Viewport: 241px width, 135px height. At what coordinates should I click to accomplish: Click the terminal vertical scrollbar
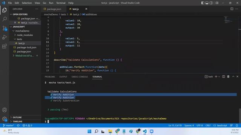pos(240,115)
